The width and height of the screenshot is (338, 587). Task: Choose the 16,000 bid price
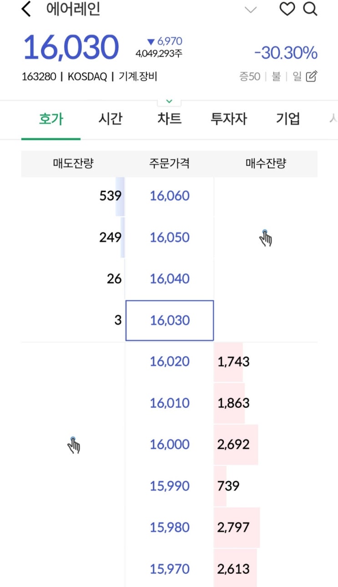coord(170,445)
